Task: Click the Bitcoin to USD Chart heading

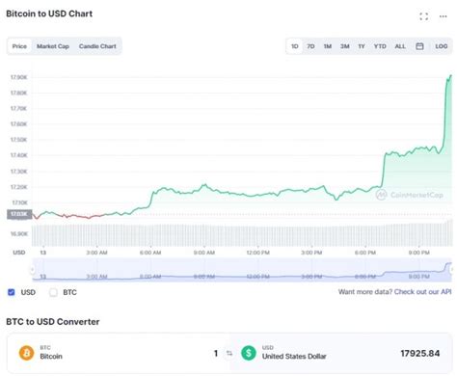Action: (49, 13)
